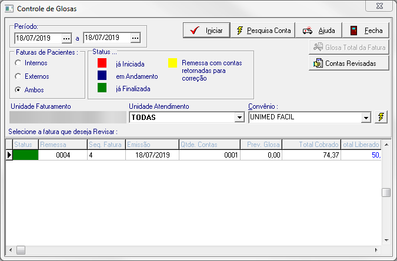Viewport: 397px width, 261px height.
Task: Click Total Cobrado column header
Action: pyautogui.click(x=311, y=145)
